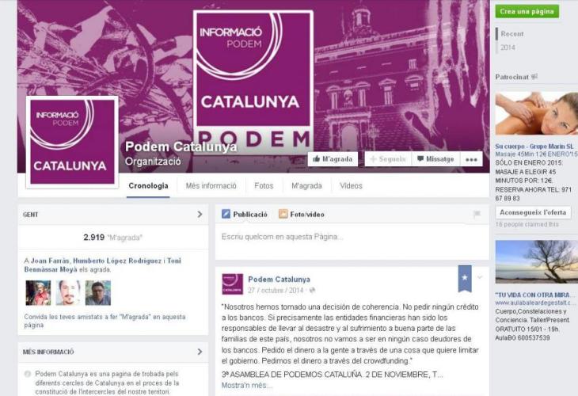Viewport: 578px width, 396px height.
Task: Click the globe privacy icon beside post date
Action: click(312, 291)
